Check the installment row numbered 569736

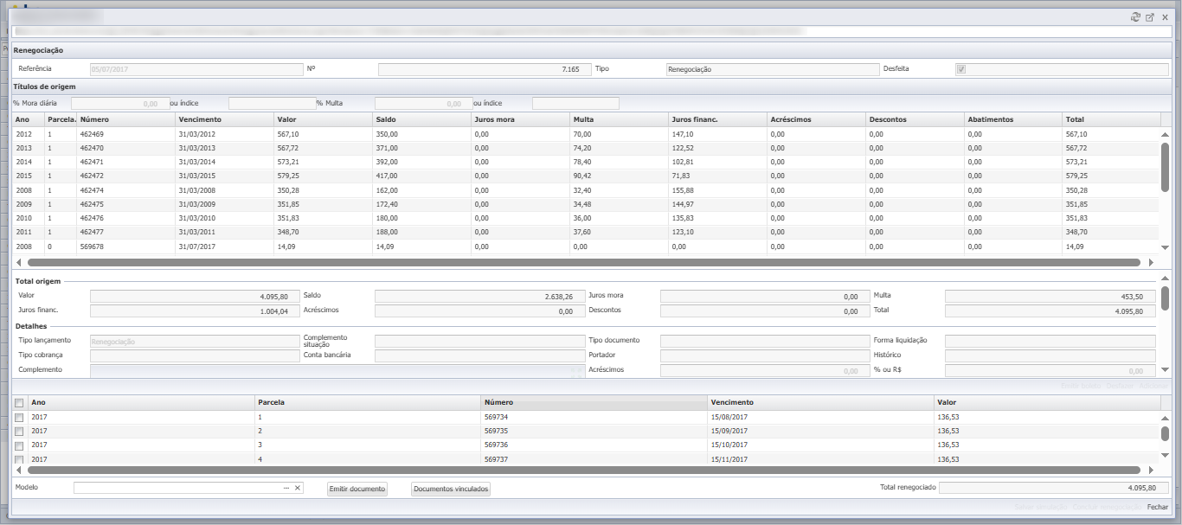click(x=19, y=445)
